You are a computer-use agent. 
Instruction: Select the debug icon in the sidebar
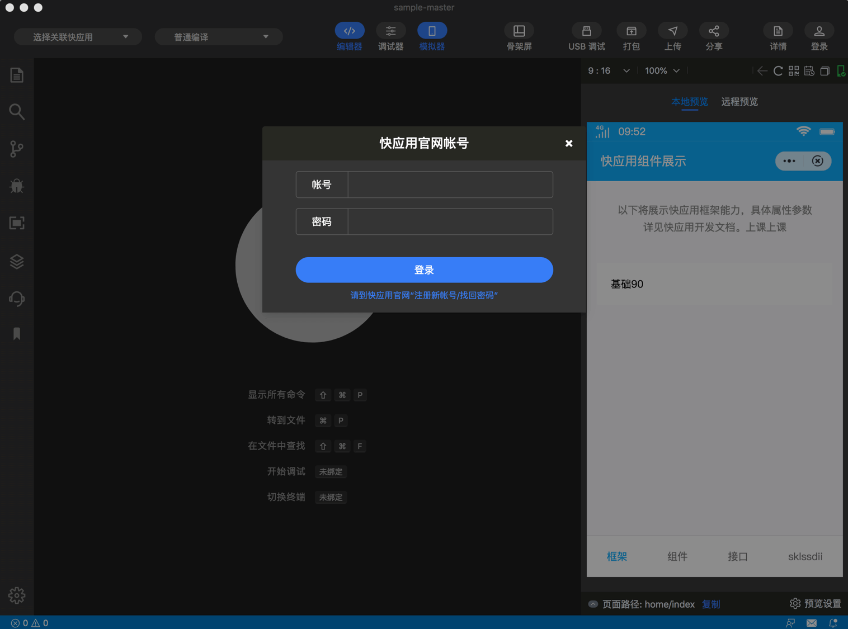tap(16, 186)
